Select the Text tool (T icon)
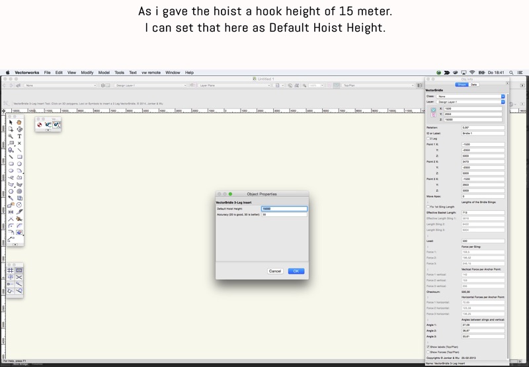 (19, 136)
